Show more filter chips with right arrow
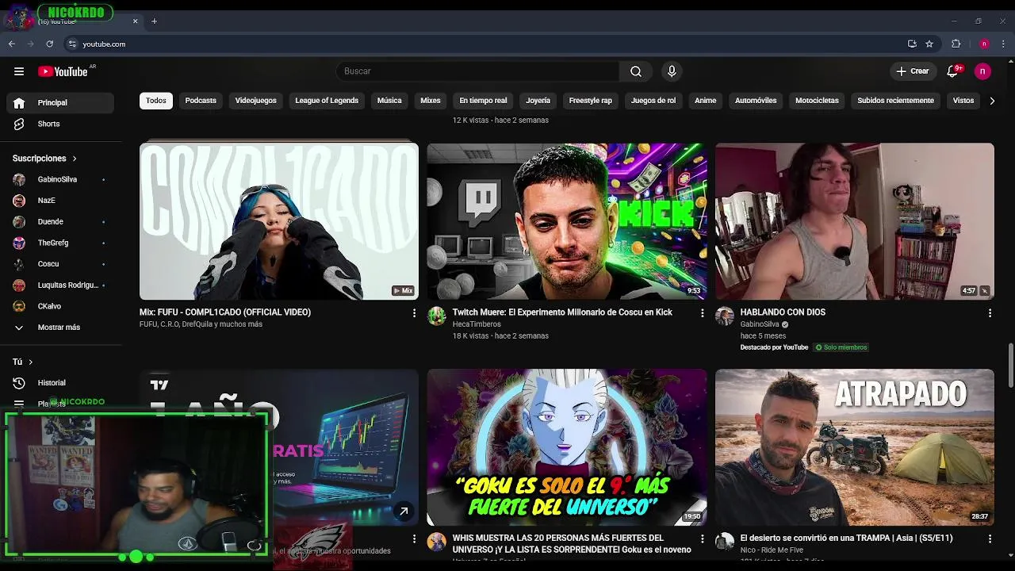 (x=992, y=101)
